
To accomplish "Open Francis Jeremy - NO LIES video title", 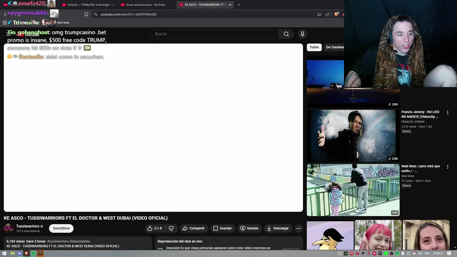I will 420,114.
